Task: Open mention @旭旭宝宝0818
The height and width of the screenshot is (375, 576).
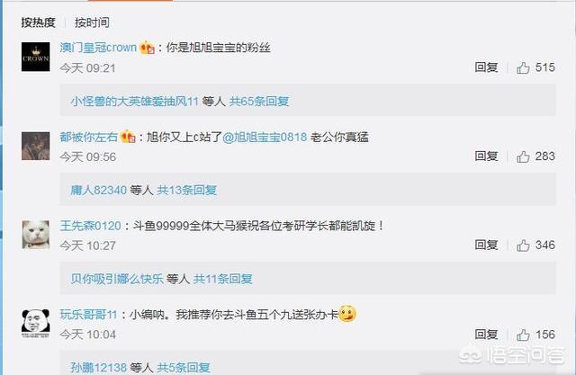Action: (x=265, y=137)
